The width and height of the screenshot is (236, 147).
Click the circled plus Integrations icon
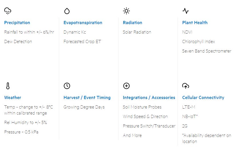(x=126, y=86)
